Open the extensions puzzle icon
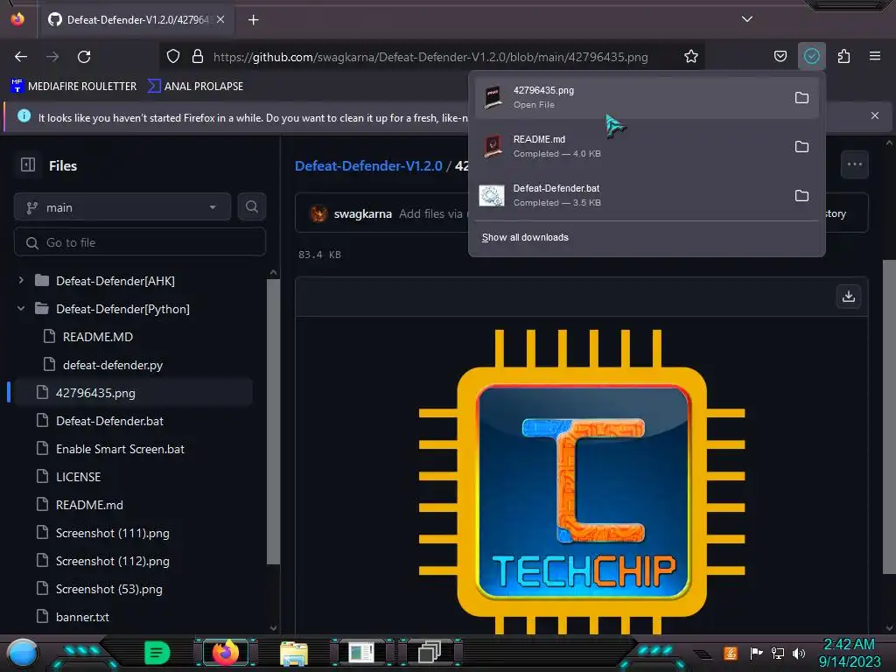 click(x=843, y=57)
